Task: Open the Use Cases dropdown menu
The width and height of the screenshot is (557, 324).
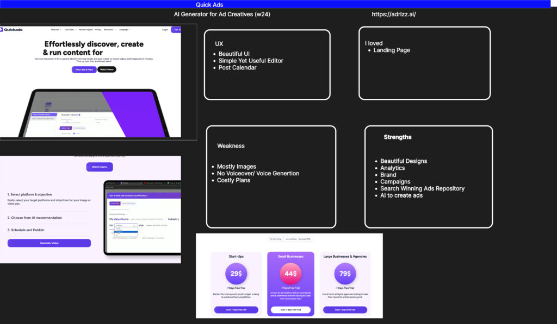Action: tap(70, 29)
